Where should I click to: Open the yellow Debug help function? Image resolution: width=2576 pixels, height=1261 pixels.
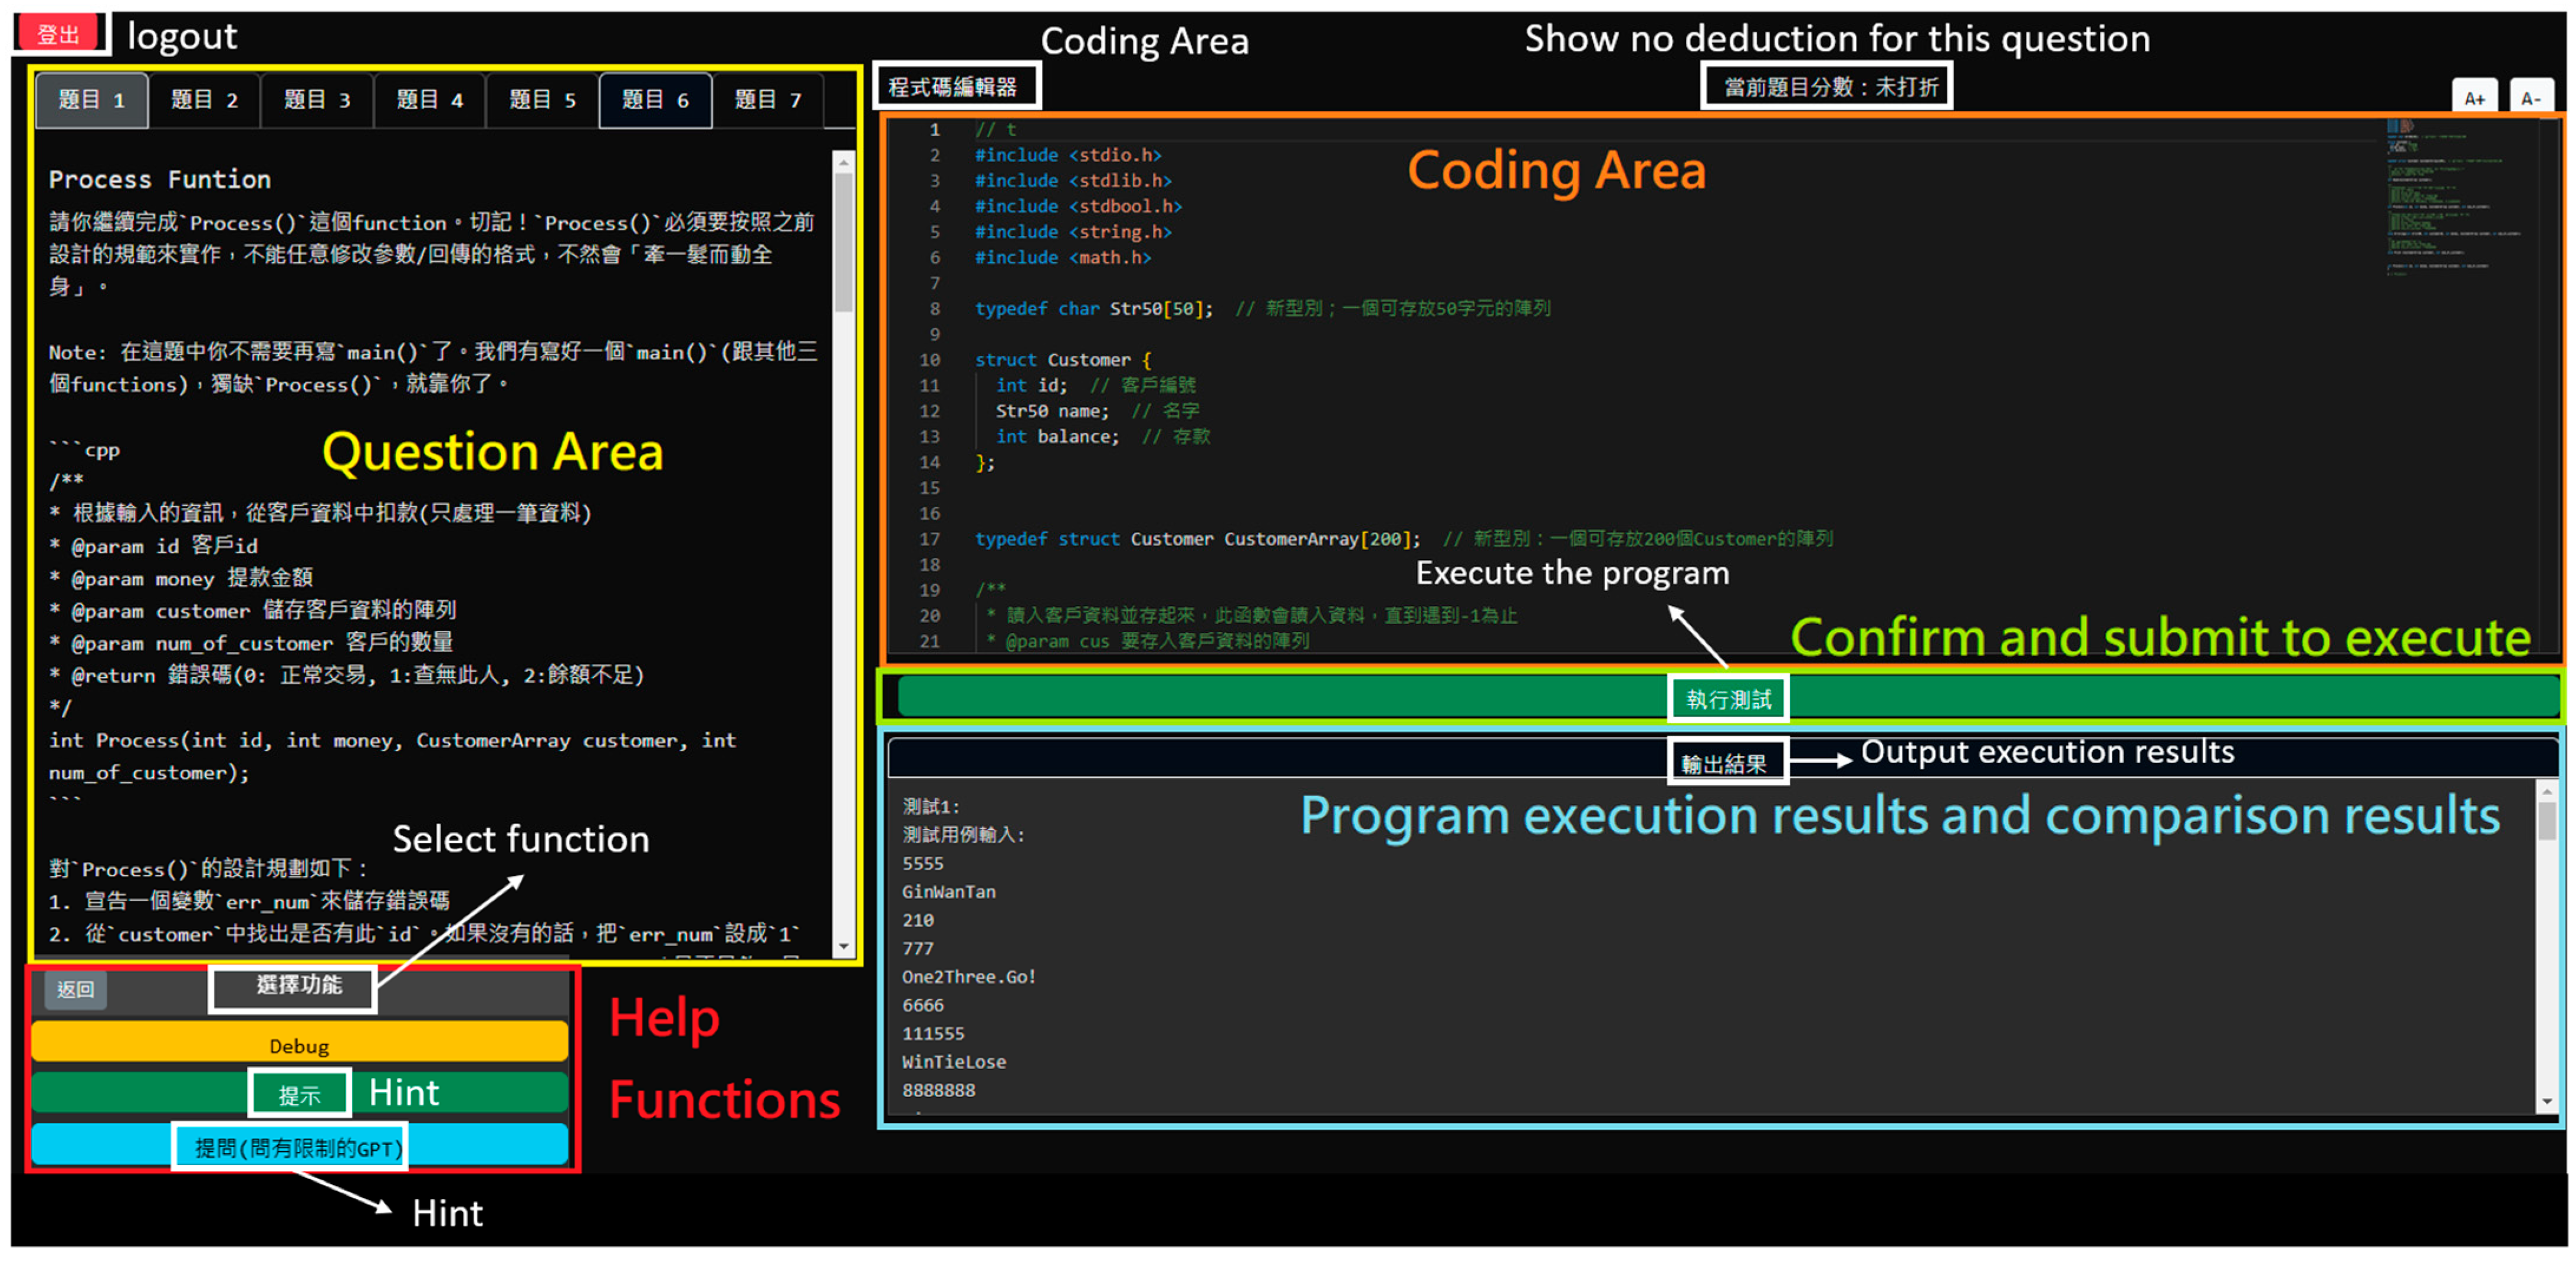coord(300,1043)
